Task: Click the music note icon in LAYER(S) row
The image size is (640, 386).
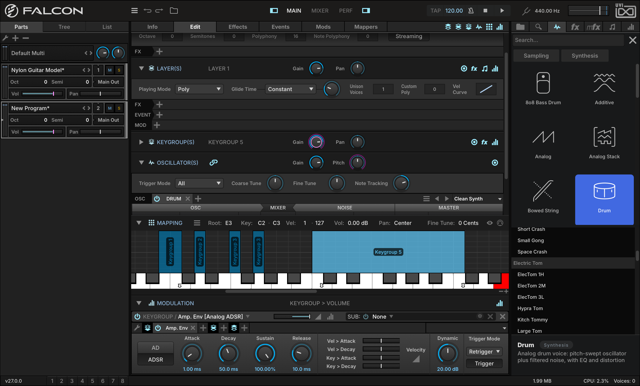Action: (484, 68)
